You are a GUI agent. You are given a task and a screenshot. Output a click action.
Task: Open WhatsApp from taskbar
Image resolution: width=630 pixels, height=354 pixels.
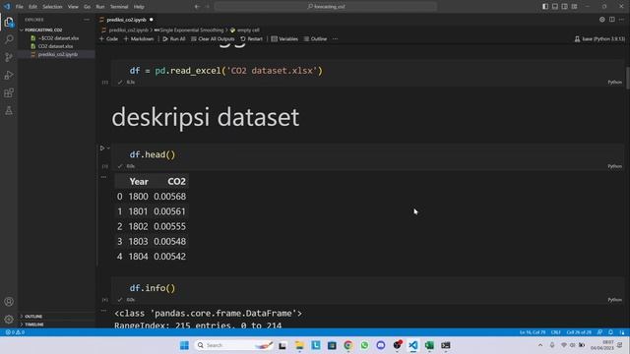click(364, 345)
